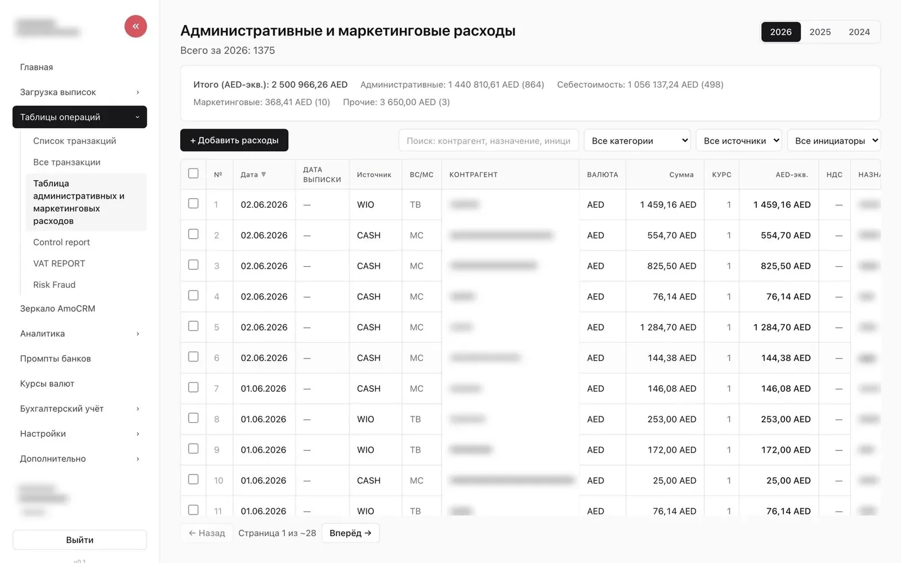Open the Все категории dropdown
Viewport: 901px width, 563px height.
637,141
